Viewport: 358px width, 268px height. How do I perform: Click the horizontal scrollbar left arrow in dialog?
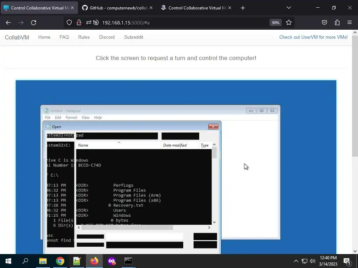pos(79,228)
